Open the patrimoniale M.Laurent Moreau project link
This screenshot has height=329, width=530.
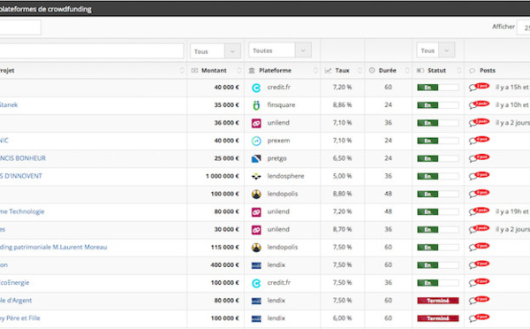point(53,247)
